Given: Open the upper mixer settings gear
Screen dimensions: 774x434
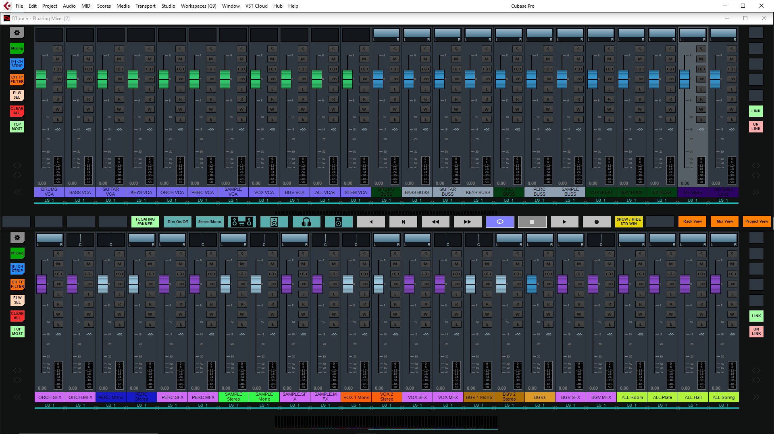Looking at the screenshot, I should (x=17, y=33).
